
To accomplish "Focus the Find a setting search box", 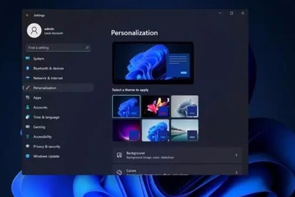I will 58,48.
